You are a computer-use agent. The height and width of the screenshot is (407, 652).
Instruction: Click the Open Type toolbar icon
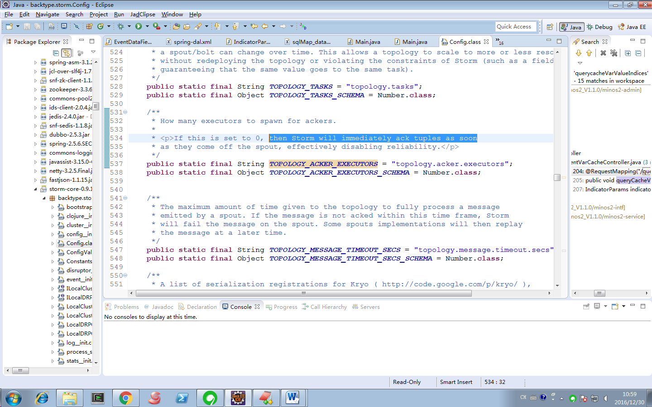[x=176, y=27]
